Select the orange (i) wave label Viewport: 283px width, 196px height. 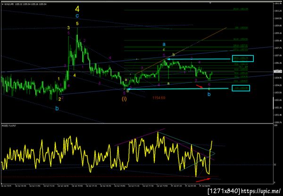tap(124, 99)
